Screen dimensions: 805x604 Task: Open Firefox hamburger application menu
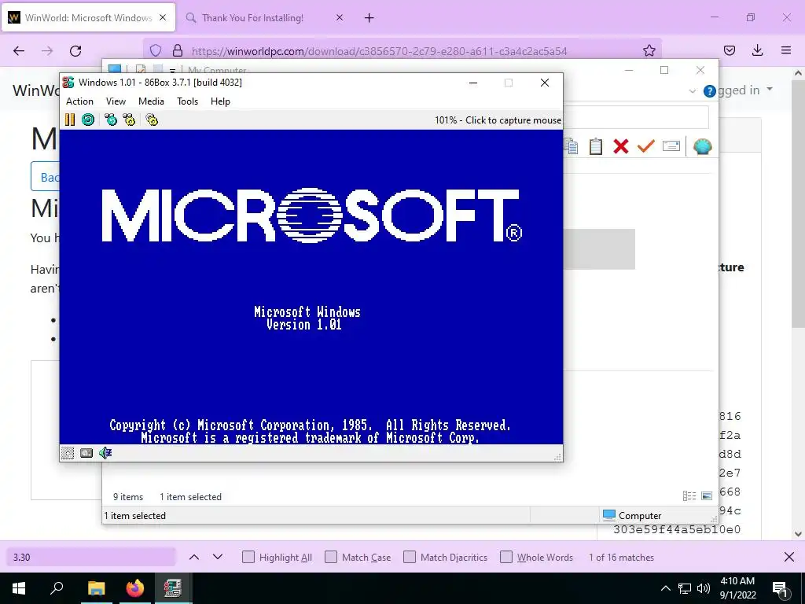[x=786, y=50]
